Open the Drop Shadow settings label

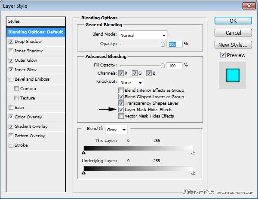pos(28,41)
